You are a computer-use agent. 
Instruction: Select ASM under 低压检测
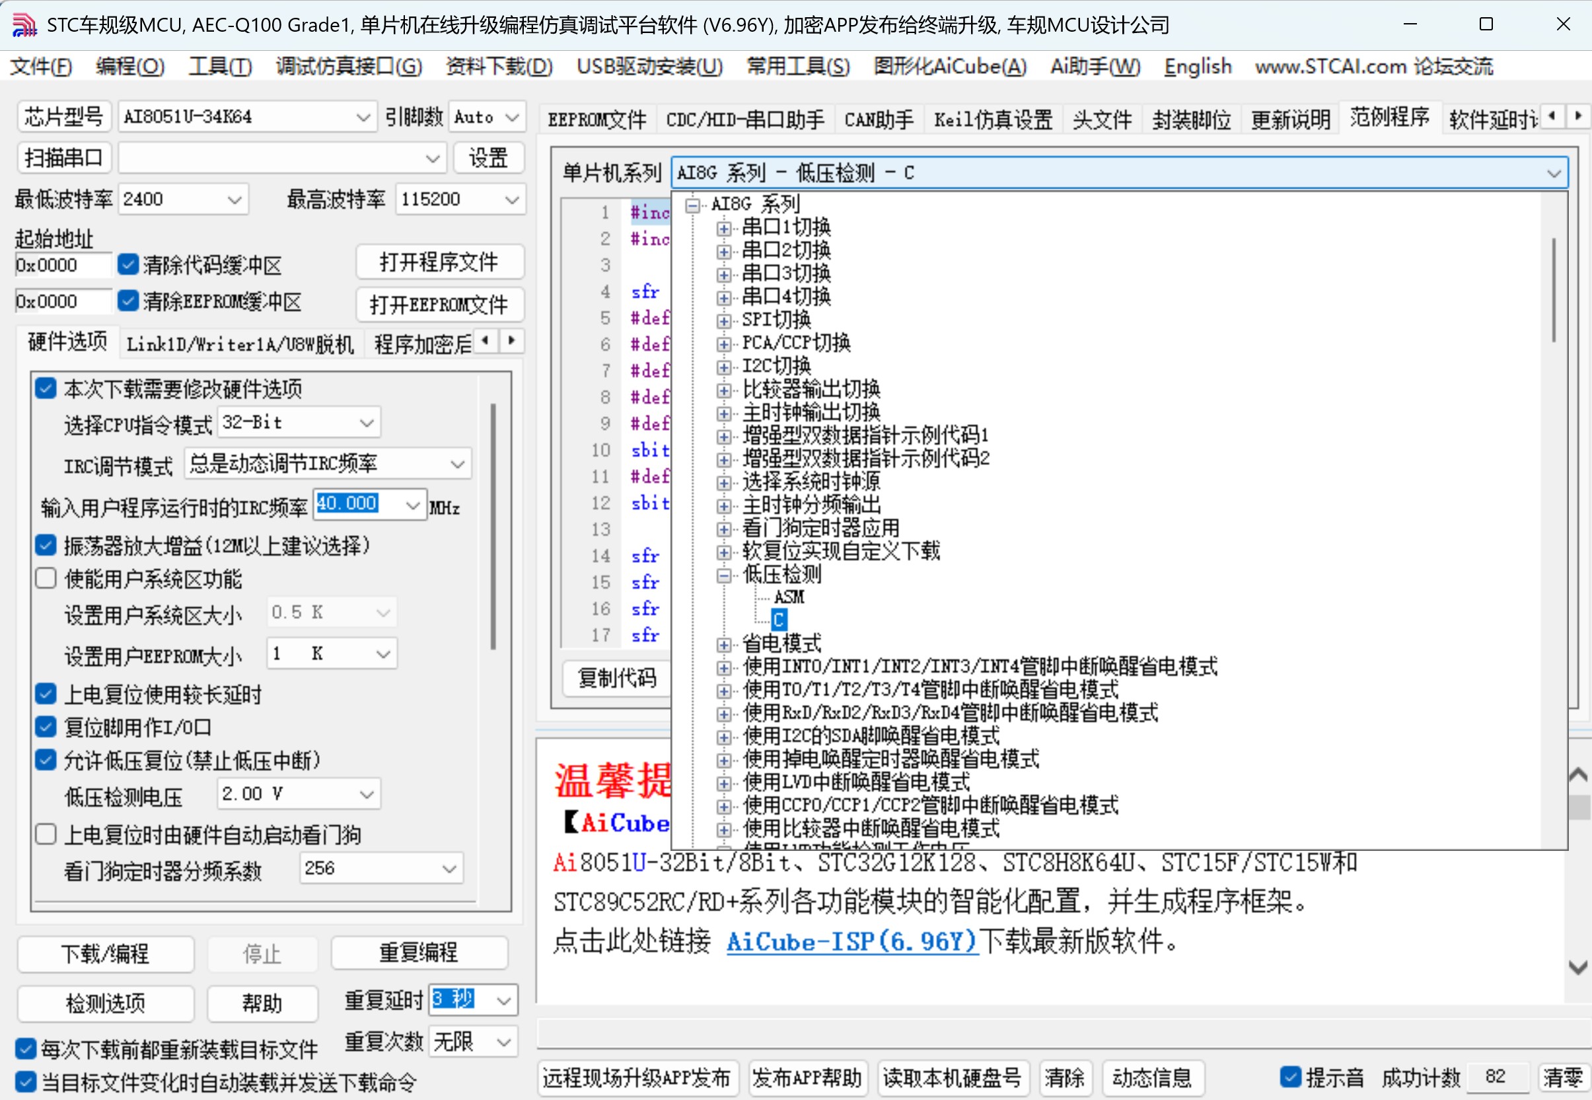(x=789, y=597)
